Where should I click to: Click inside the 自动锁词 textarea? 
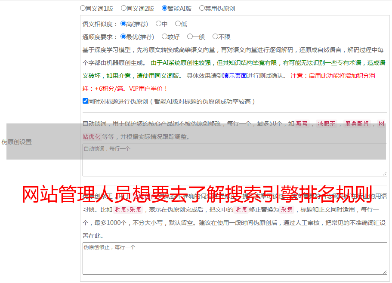pyautogui.click(x=235, y=160)
